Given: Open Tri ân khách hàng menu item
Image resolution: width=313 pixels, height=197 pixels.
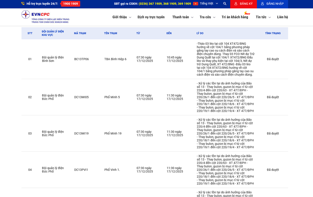Looking at the screenshot, I should click(235, 17).
